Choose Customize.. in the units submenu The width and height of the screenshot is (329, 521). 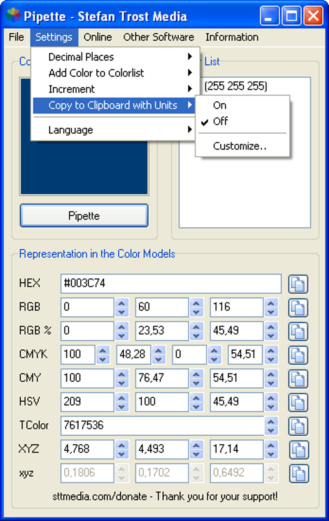coord(242,146)
